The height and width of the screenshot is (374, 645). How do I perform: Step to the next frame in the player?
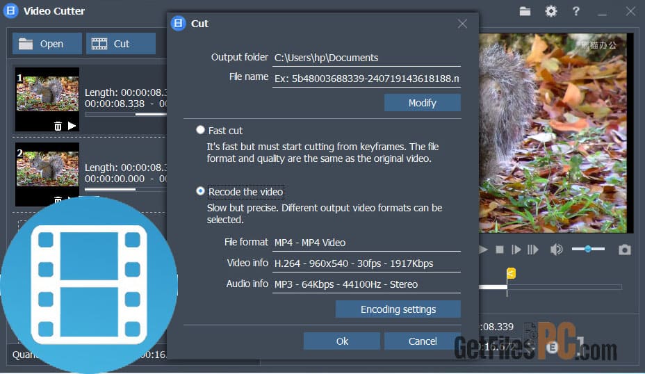532,250
